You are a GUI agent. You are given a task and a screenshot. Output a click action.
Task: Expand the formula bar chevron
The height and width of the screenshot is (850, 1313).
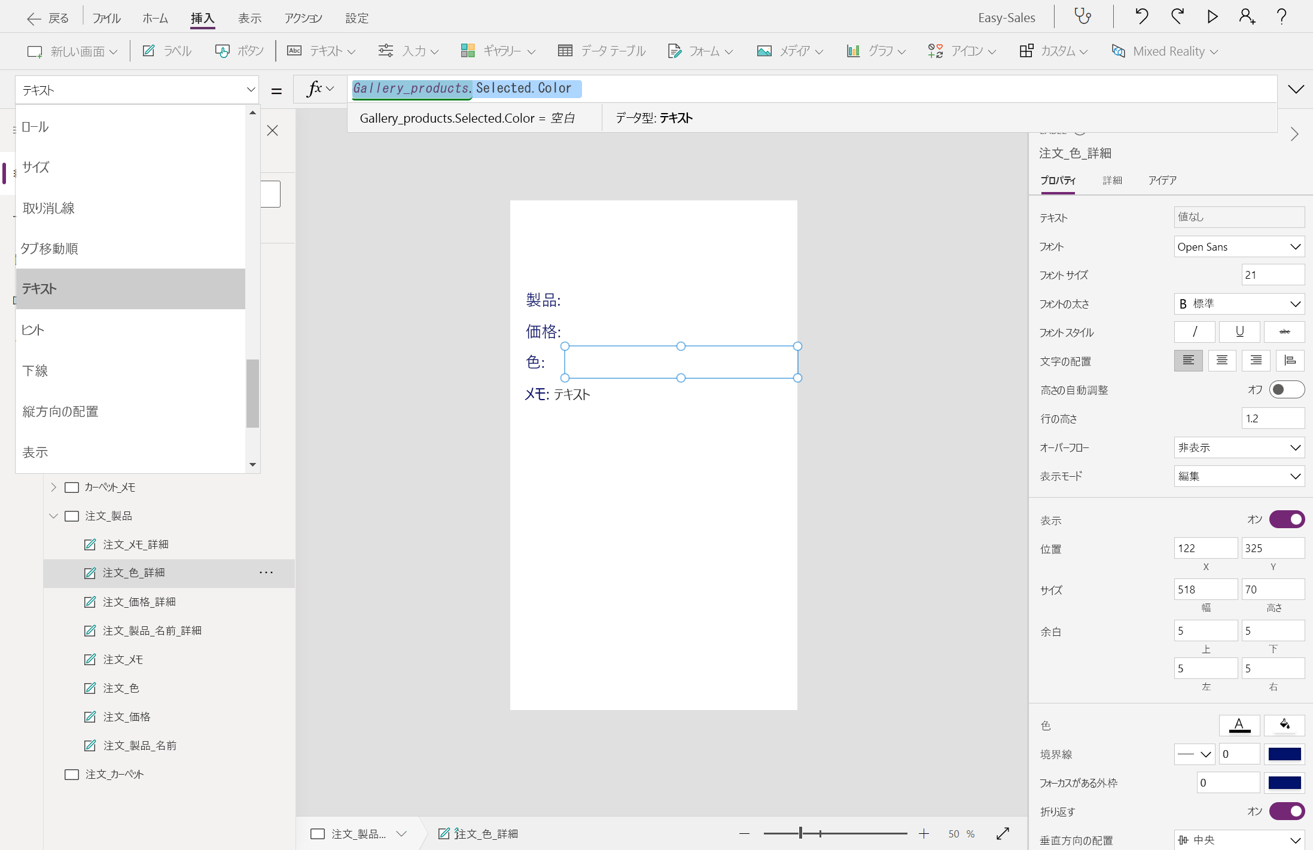(x=1296, y=89)
